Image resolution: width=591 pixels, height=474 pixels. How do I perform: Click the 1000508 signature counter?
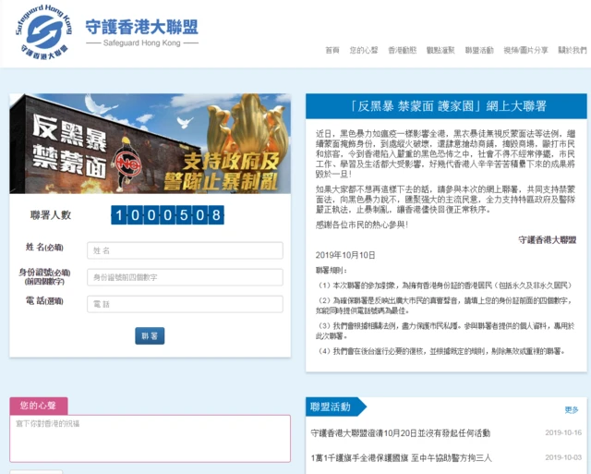point(168,215)
